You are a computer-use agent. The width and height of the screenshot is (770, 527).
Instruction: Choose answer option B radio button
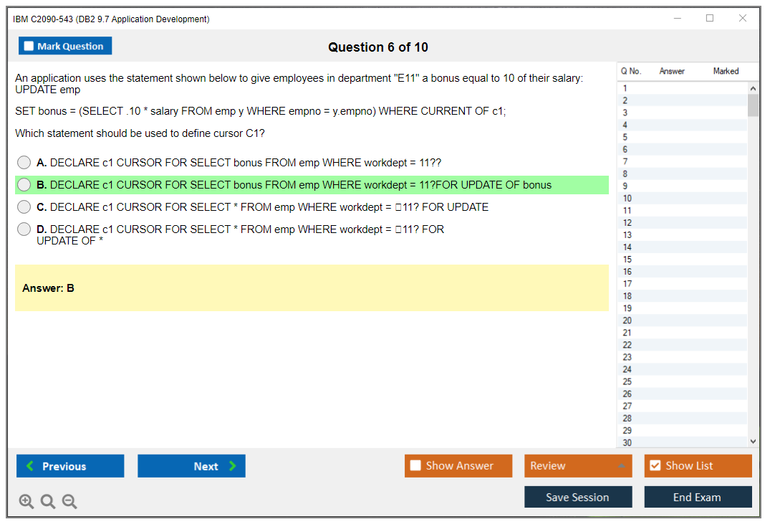(x=24, y=185)
